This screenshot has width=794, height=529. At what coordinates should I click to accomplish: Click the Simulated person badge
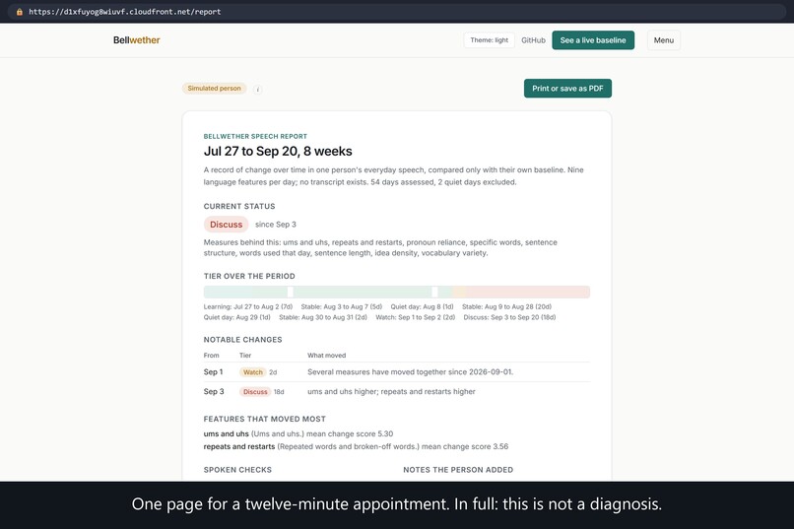tap(214, 88)
